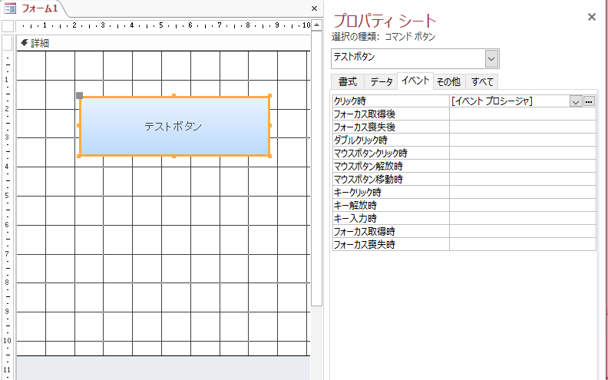The height and width of the screenshot is (380, 608).
Task: Open the テストボタン object selector dropdown
Action: [491, 59]
